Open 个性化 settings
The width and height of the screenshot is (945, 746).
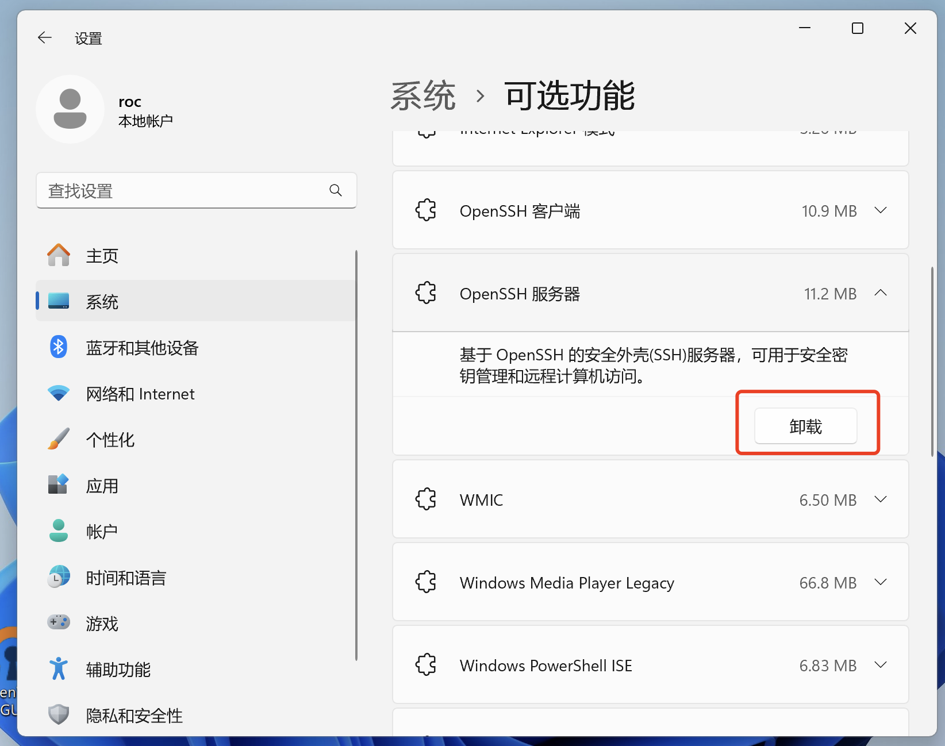click(196, 439)
